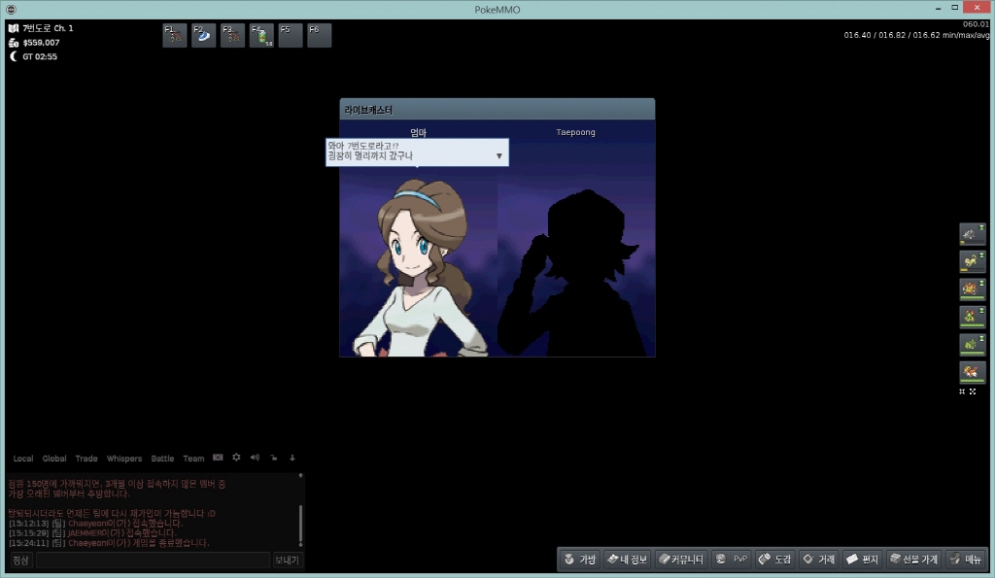The height and width of the screenshot is (578, 995).
Task: Collapse the chat with the down-arrow icon
Action: (x=292, y=458)
